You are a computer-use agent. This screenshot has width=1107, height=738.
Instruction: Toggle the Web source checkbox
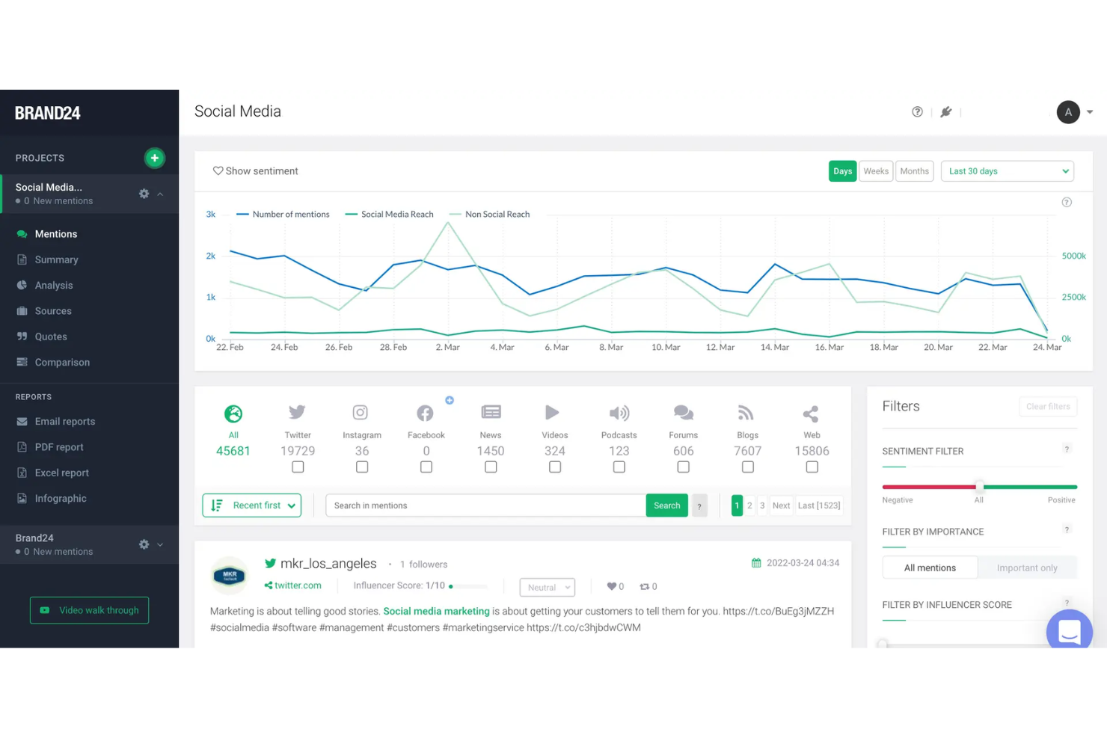click(812, 467)
